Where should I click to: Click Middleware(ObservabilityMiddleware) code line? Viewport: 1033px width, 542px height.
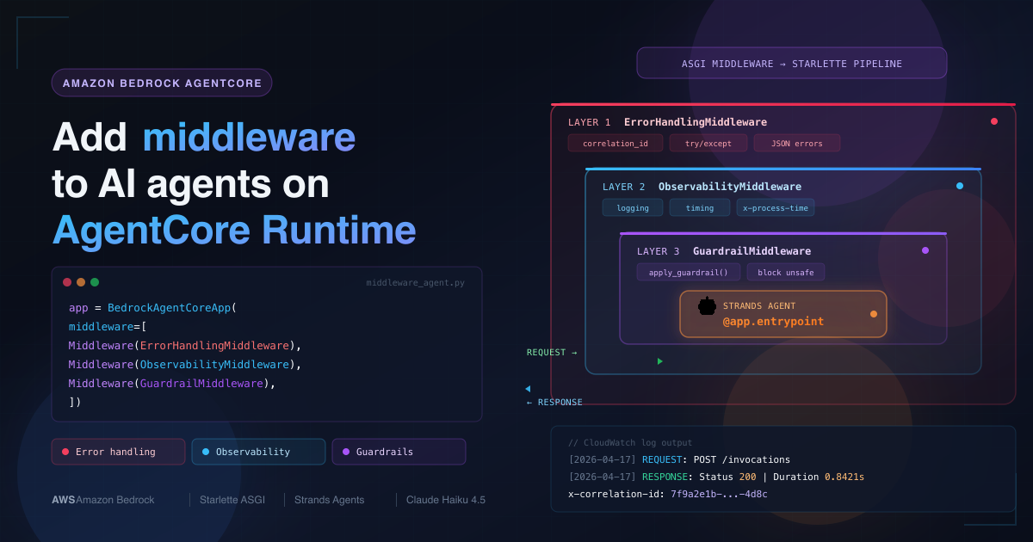[185, 365]
